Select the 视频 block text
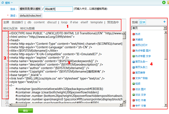This screenshot has height=114, width=169. [138, 84]
